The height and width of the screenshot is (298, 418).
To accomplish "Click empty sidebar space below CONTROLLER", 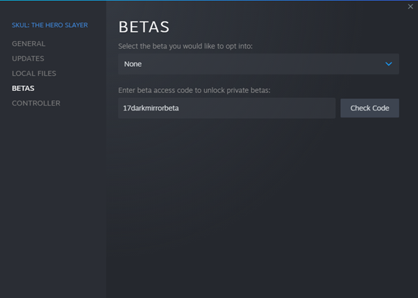I will tap(53, 201).
